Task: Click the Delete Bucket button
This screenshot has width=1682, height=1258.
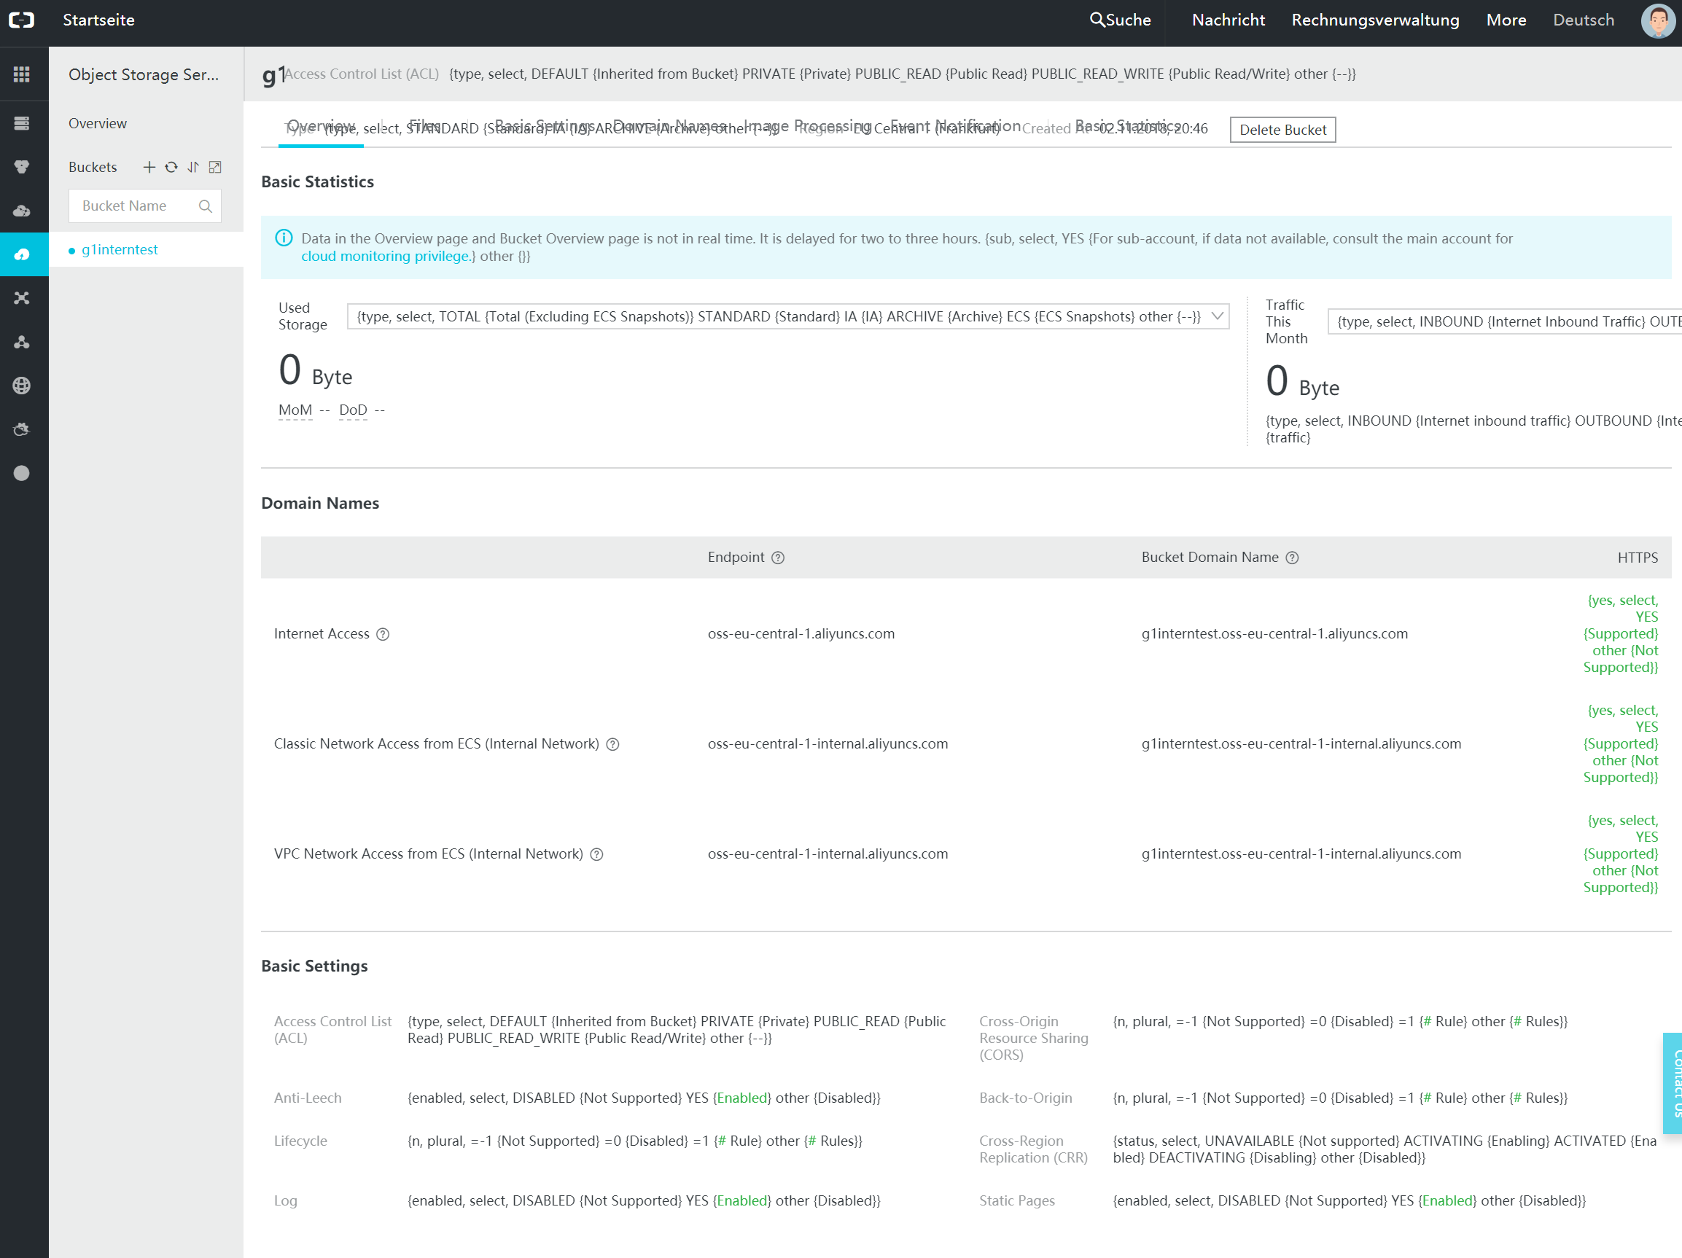Action: tap(1282, 130)
